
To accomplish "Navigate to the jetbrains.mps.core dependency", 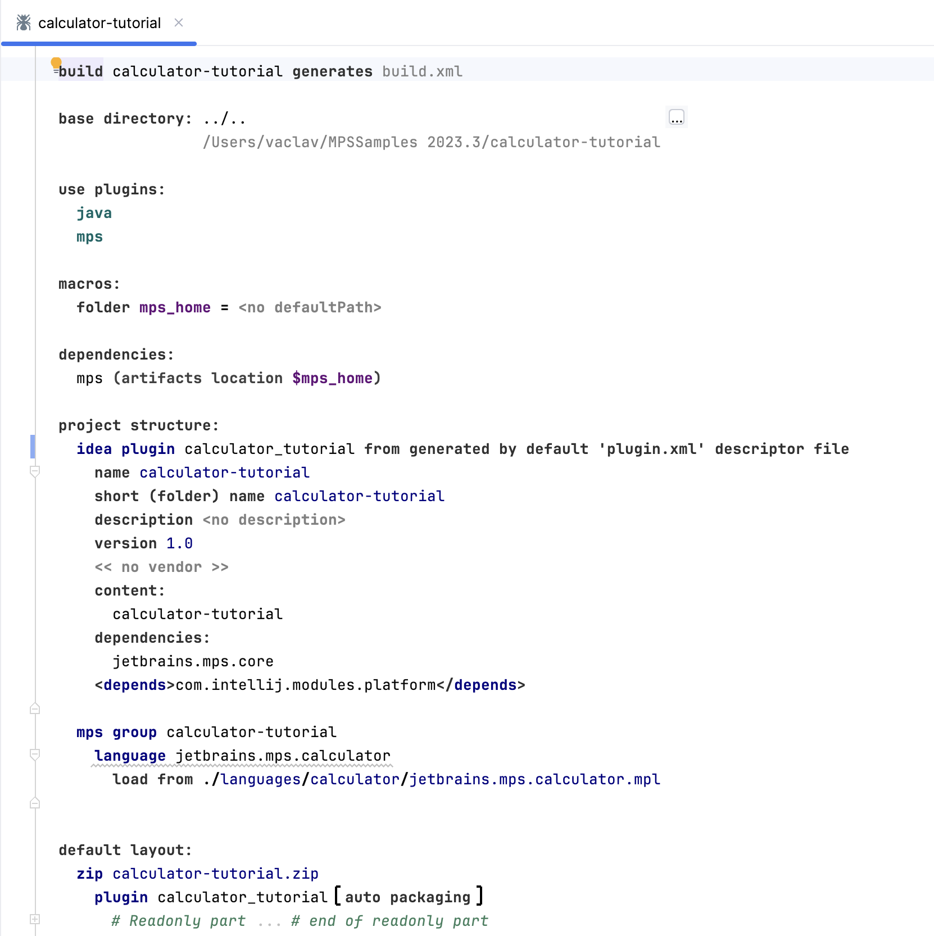I will (x=193, y=661).
